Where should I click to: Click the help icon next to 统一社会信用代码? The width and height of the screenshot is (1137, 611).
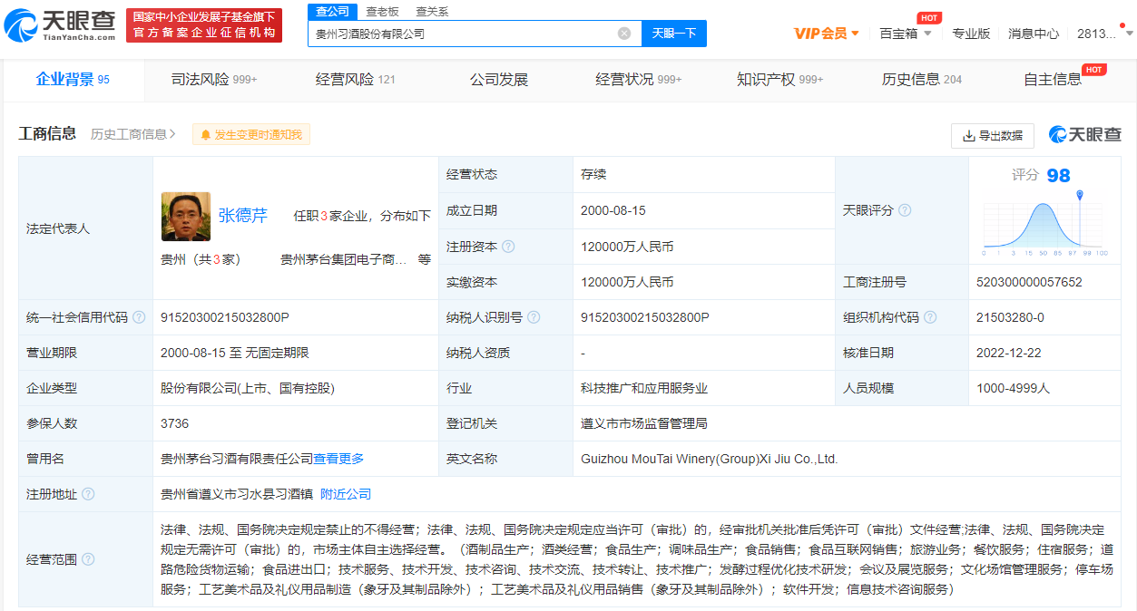click(x=139, y=317)
